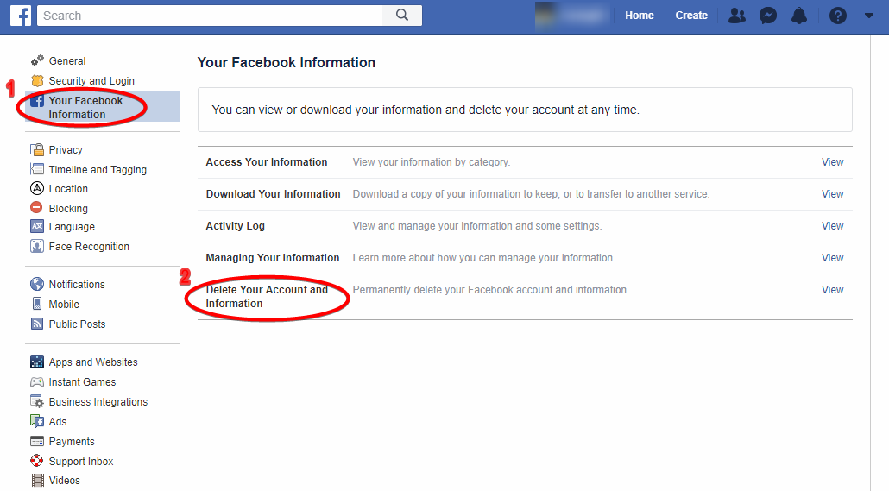Click the Face Recognition sidebar icon

click(37, 247)
